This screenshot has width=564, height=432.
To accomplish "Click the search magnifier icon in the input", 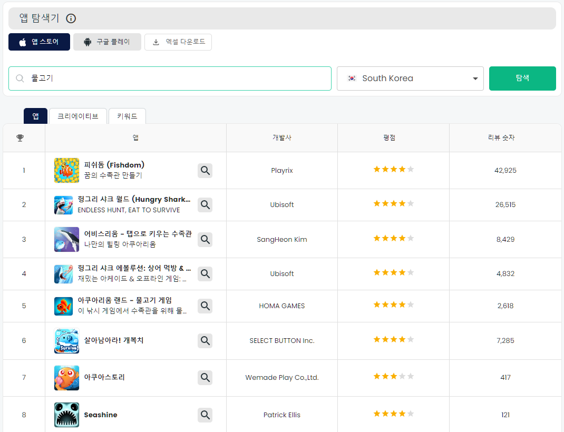I will [x=20, y=78].
